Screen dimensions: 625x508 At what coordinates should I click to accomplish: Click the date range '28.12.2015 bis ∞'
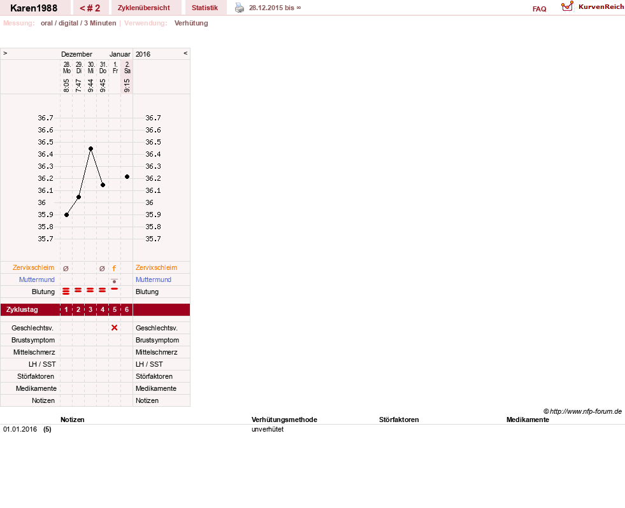275,8
